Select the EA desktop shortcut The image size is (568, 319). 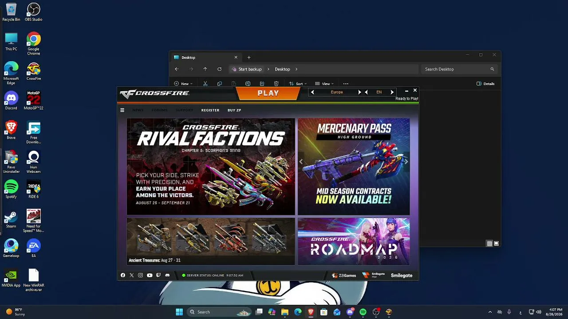34,248
